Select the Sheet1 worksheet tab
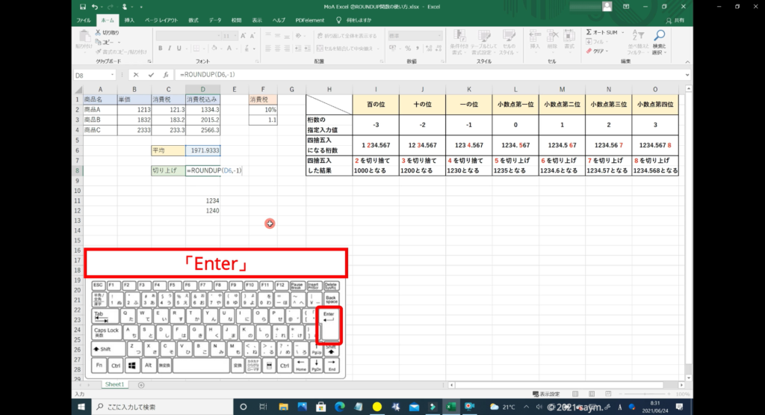 pos(114,384)
